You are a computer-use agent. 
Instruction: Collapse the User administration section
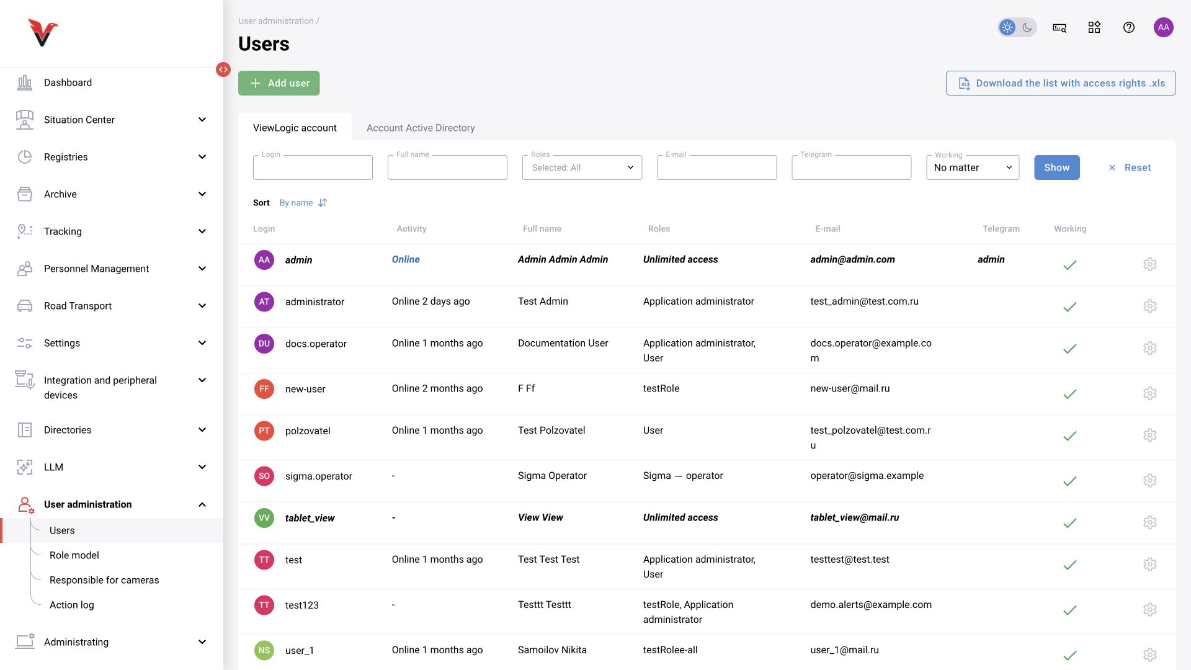pyautogui.click(x=112, y=504)
